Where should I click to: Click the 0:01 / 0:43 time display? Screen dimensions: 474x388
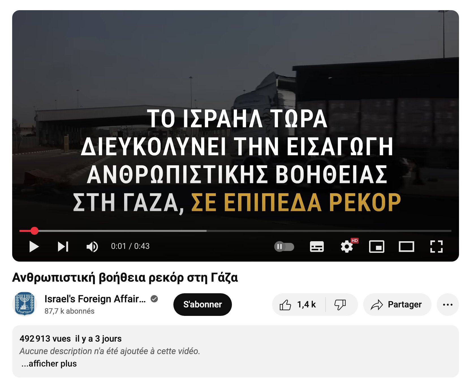(x=130, y=246)
